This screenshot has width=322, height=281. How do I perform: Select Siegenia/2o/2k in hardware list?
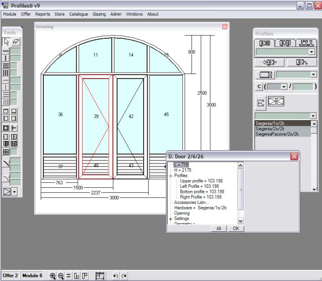tap(283, 129)
